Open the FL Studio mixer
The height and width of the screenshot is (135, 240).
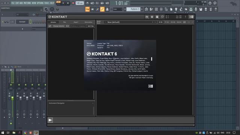(x=161, y=9)
